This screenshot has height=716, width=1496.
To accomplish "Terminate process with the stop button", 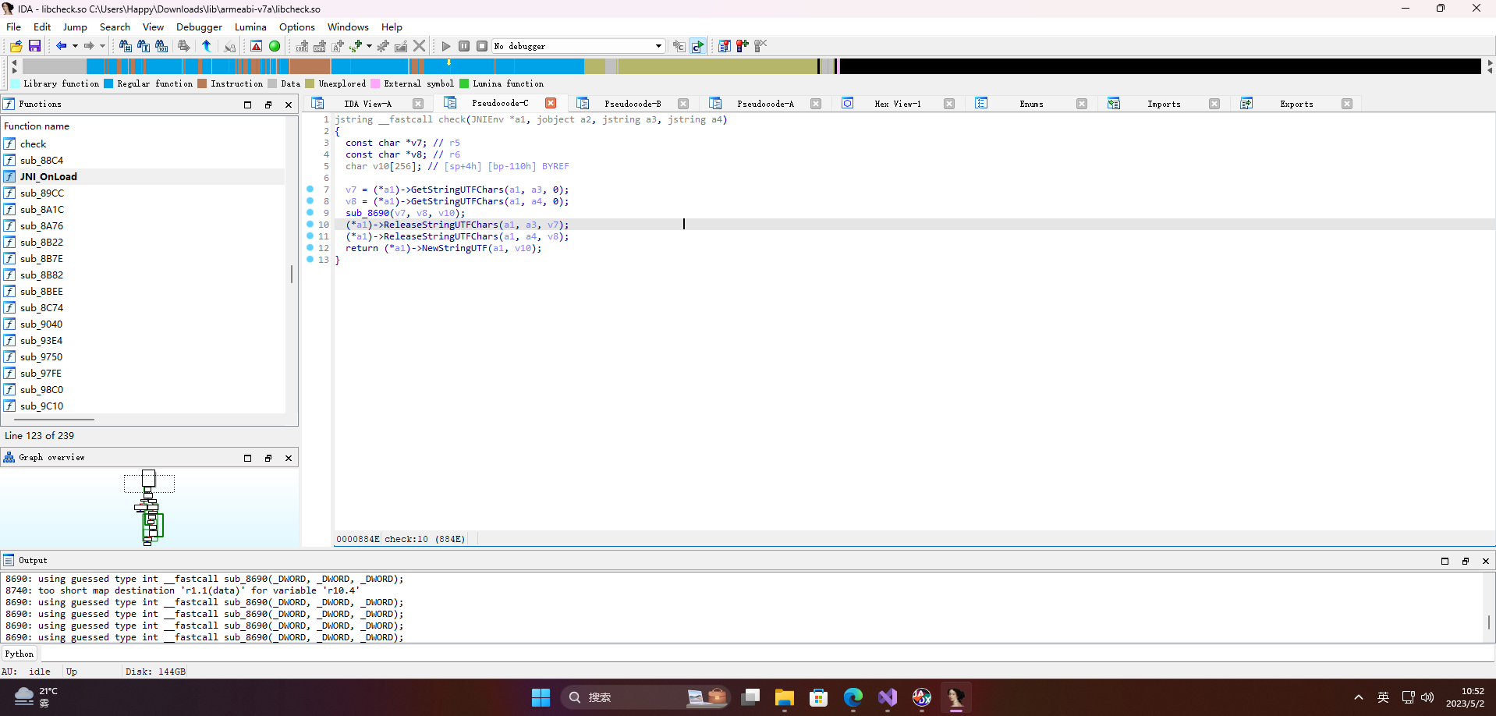I will pyautogui.click(x=482, y=46).
